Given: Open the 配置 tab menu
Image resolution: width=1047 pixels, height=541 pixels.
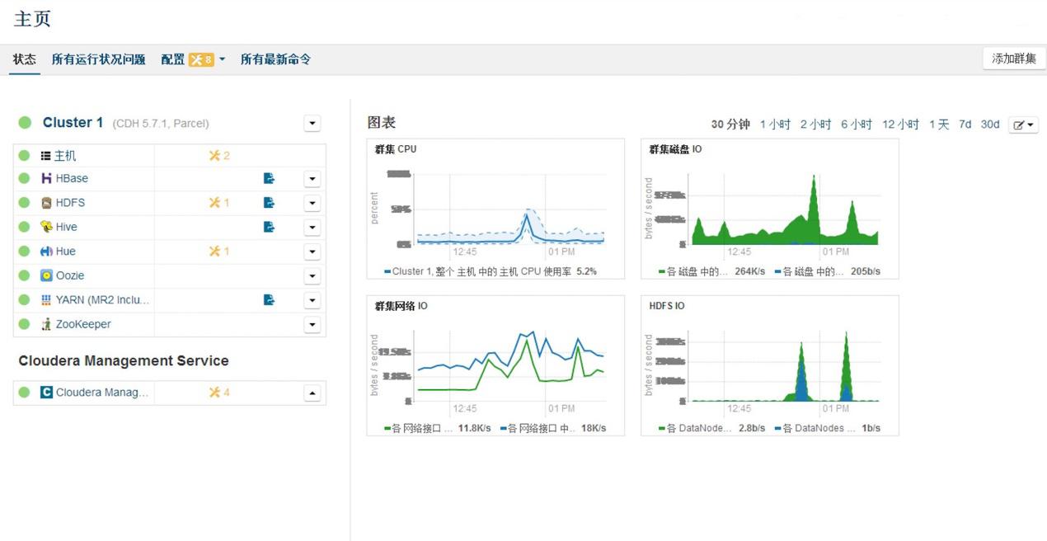Looking at the screenshot, I should pos(193,59).
